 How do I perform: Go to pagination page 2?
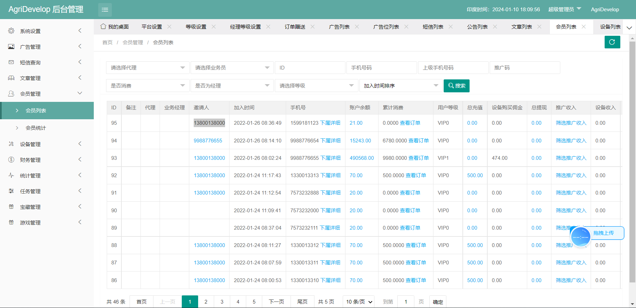(x=206, y=302)
